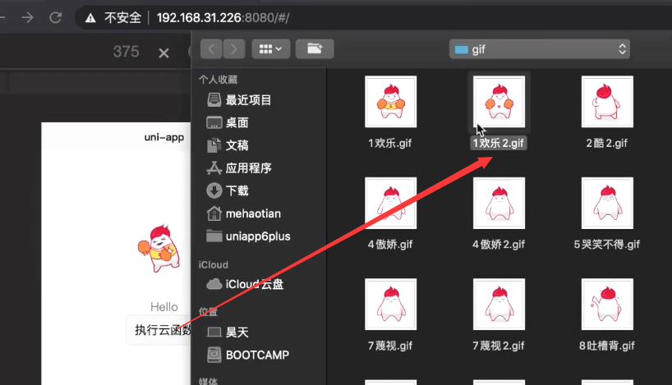The image size is (672, 385).
Task: Click the 1欢乐 2.gif file name label
Action: coord(499,143)
